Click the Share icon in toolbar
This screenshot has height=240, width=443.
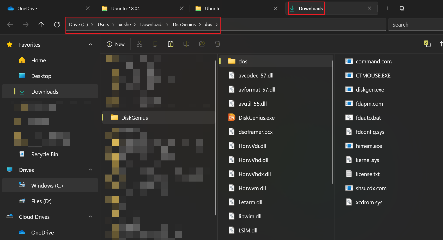(x=202, y=44)
